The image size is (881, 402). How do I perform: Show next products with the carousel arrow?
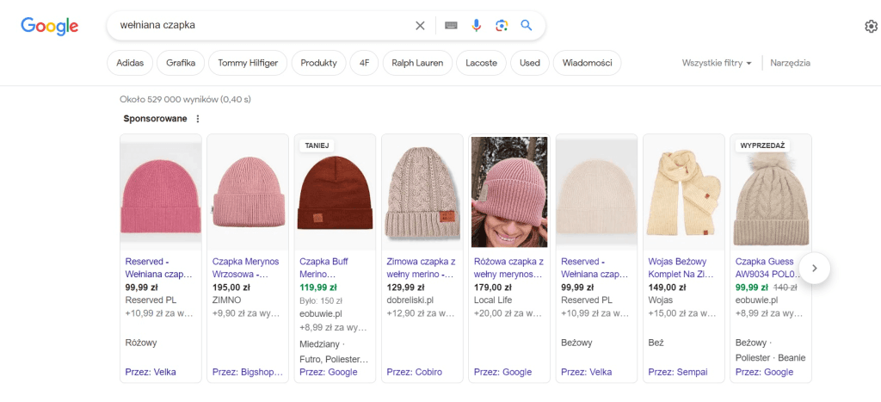[x=814, y=269]
